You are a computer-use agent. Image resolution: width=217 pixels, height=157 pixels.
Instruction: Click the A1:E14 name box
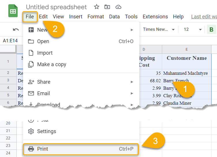(x=10, y=41)
